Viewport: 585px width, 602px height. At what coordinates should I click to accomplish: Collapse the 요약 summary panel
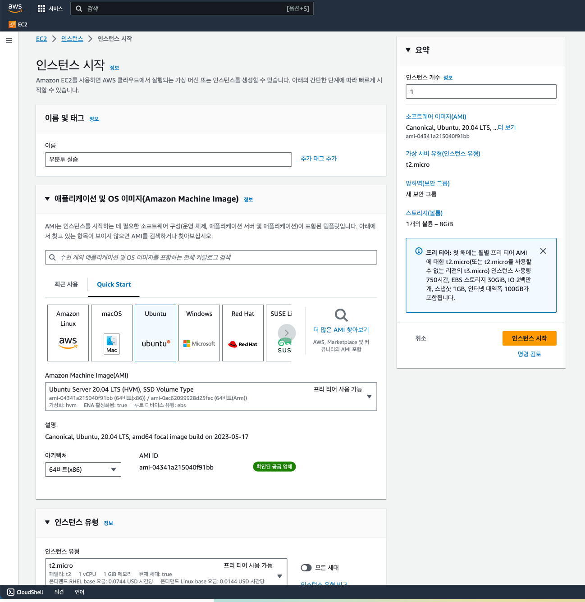pos(408,50)
